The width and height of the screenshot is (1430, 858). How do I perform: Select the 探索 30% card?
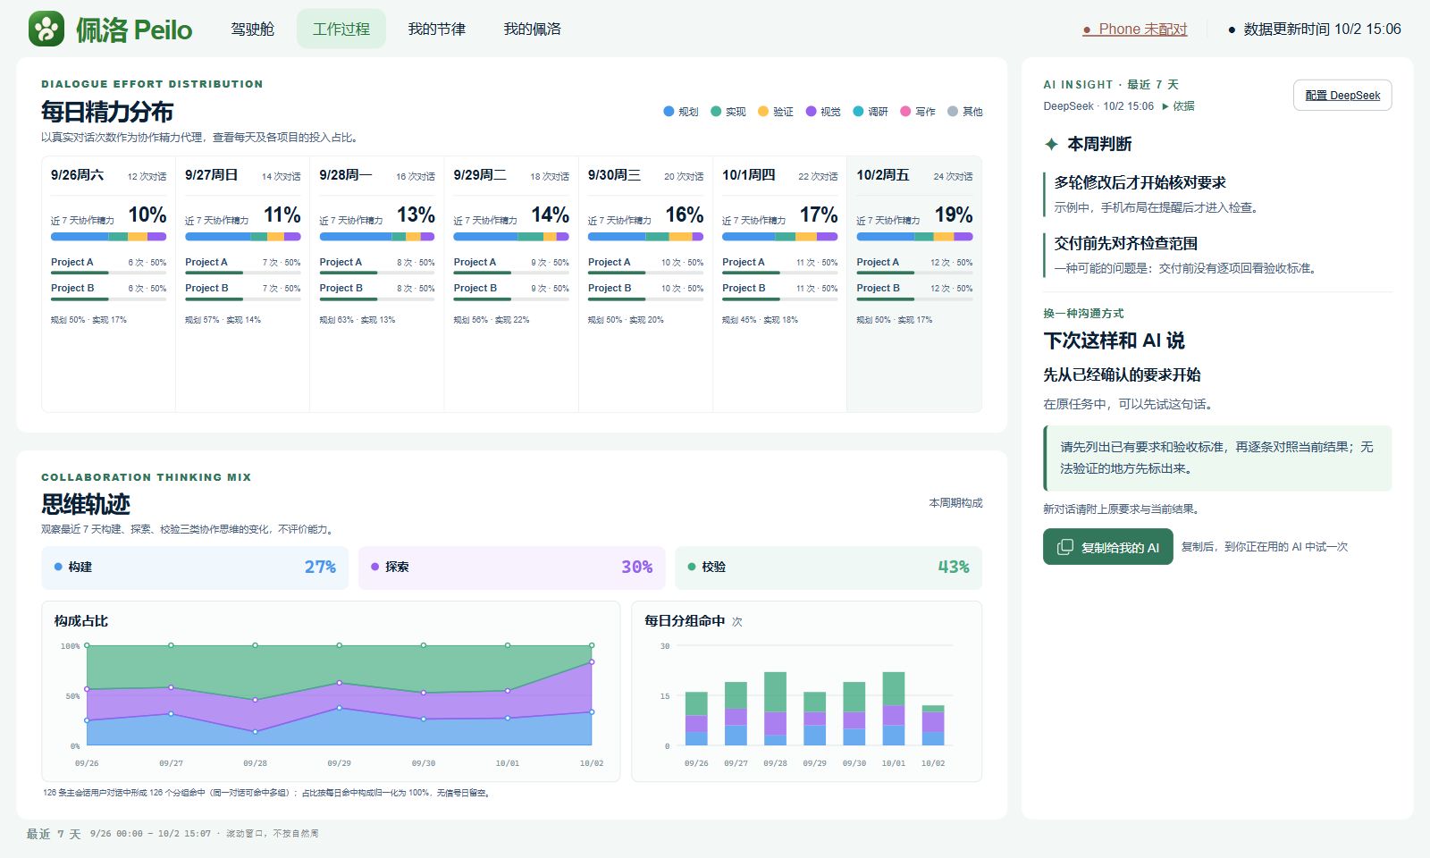click(x=511, y=568)
